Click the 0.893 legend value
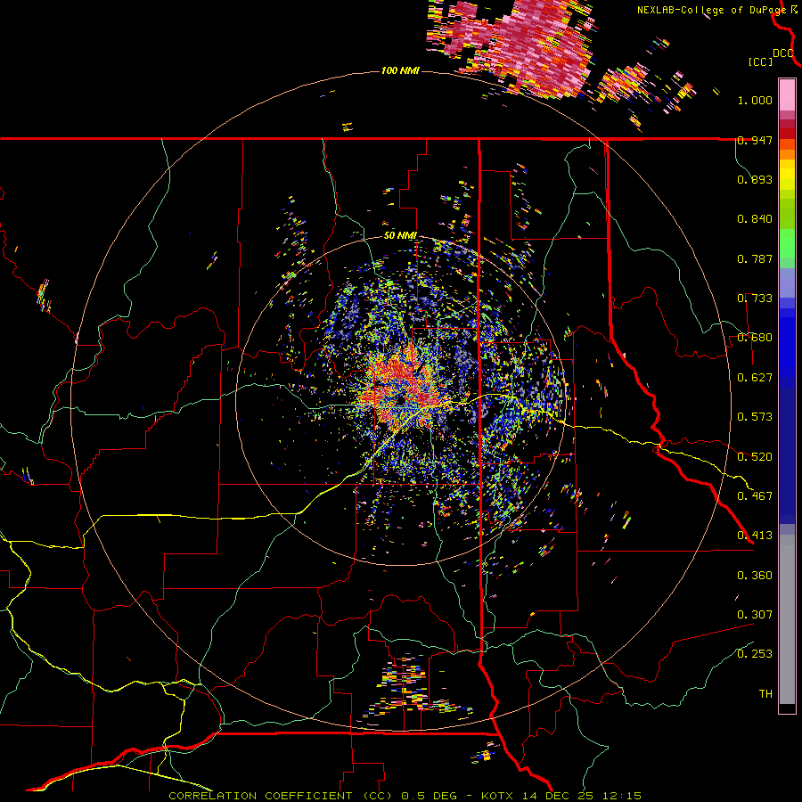802x802 pixels. [x=755, y=179]
